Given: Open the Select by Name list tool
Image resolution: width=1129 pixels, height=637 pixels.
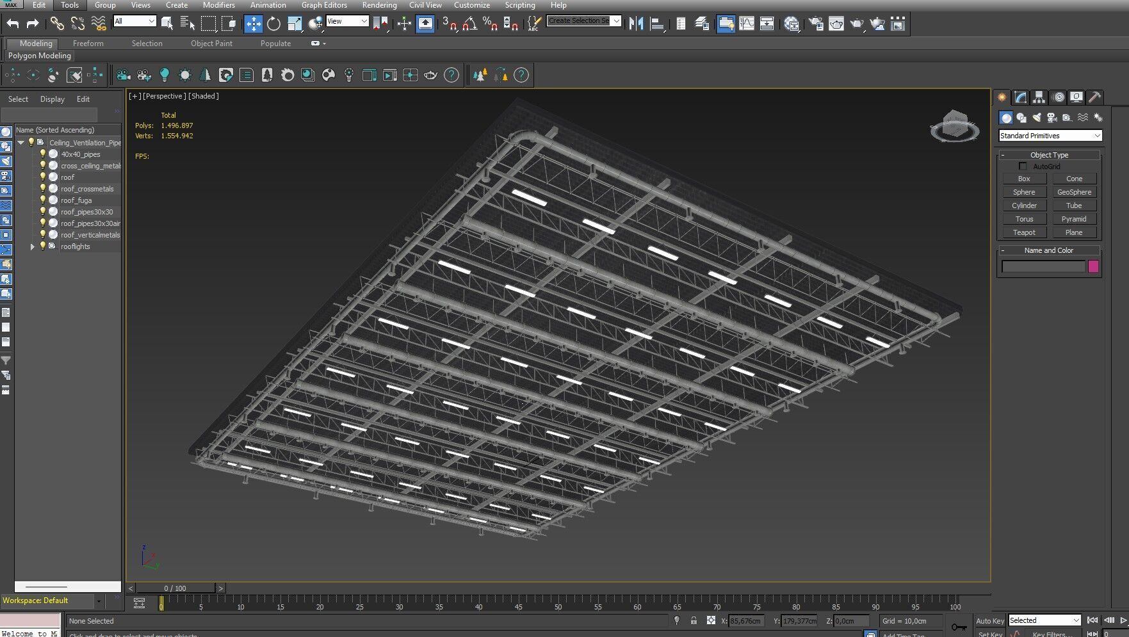Looking at the screenshot, I should 188,24.
